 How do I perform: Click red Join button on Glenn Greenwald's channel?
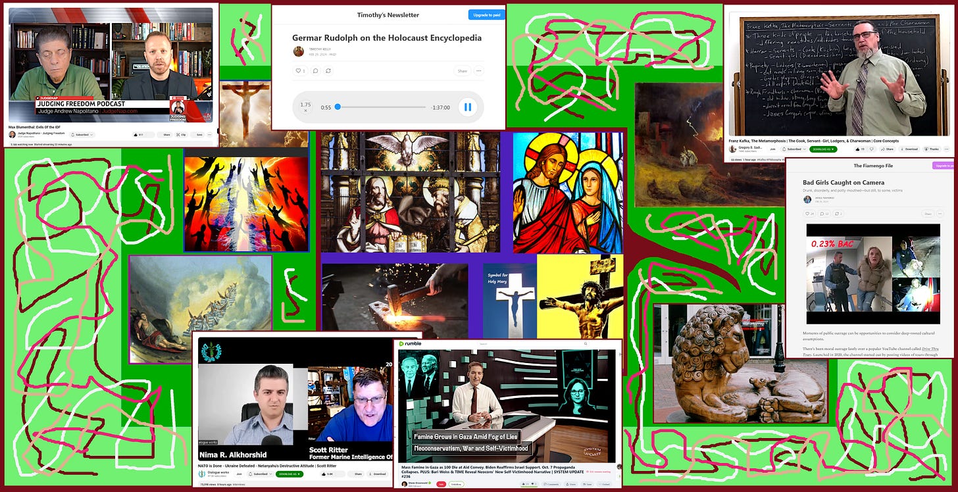[x=441, y=484]
